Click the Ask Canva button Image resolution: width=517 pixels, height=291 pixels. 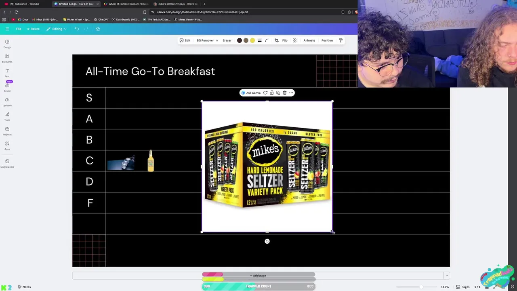(x=251, y=93)
